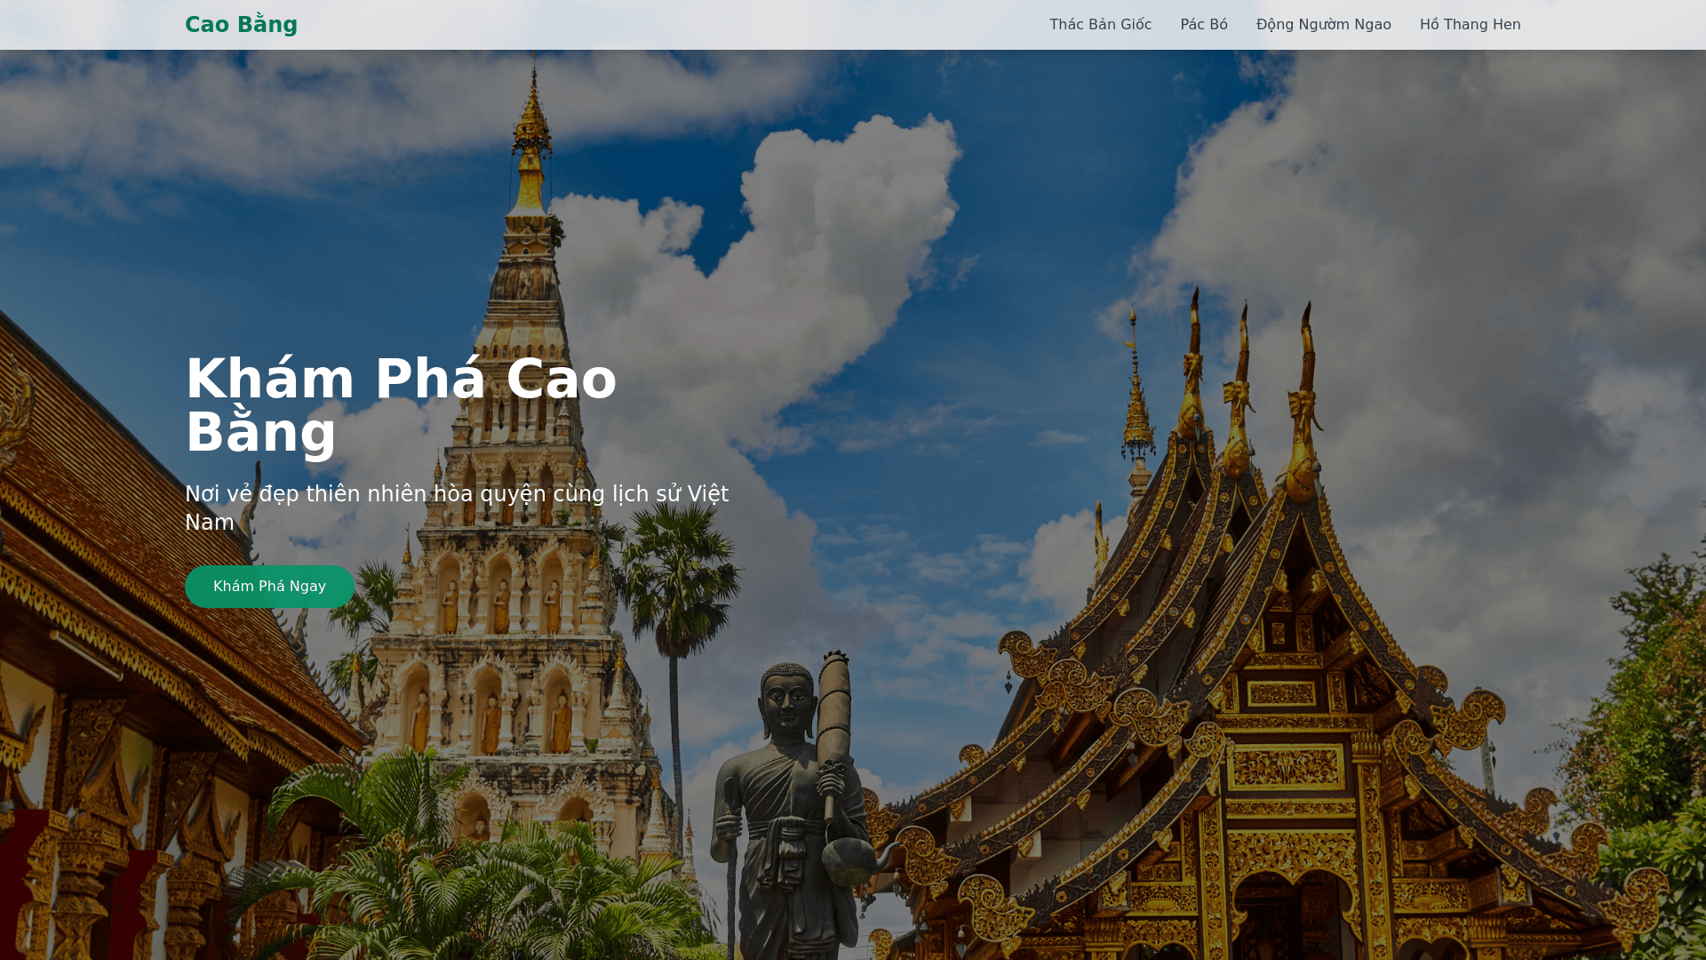This screenshot has width=1706, height=960.
Task: Open Hồ Thang Hen nav item
Action: point(1470,25)
